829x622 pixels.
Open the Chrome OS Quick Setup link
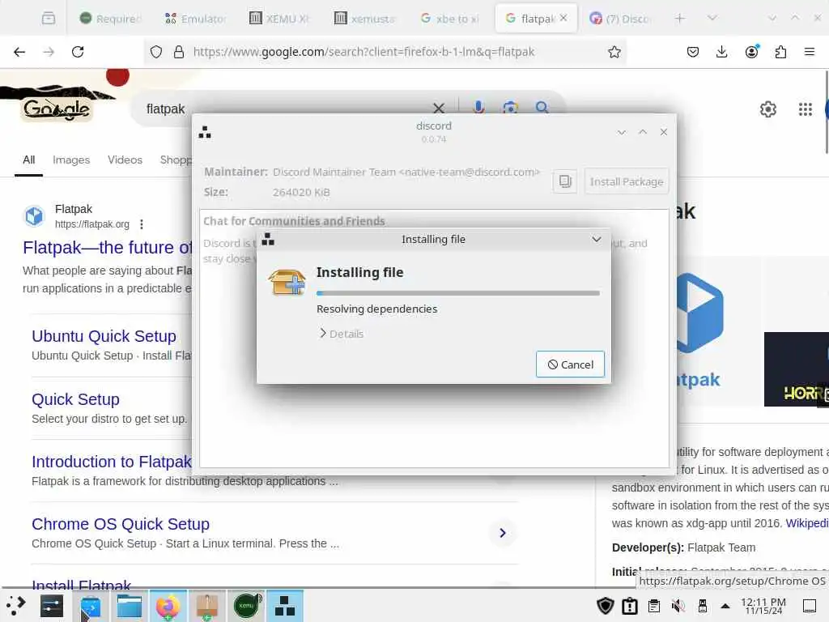(121, 524)
